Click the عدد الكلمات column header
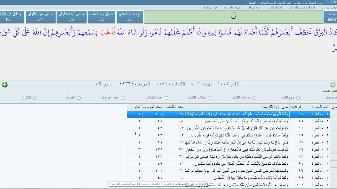This screenshot has height=189, width=337. tap(174, 107)
